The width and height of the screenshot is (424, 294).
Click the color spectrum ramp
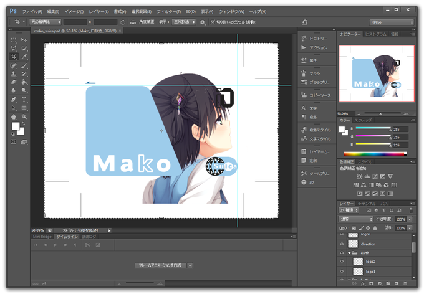[375, 154]
